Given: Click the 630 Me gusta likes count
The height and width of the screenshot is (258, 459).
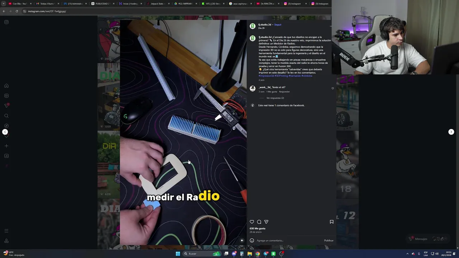Looking at the screenshot, I should [x=257, y=229].
